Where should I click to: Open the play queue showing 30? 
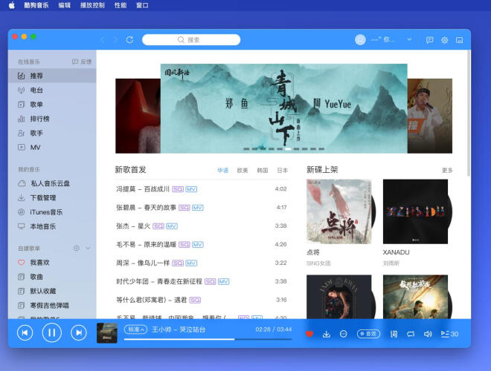[449, 334]
